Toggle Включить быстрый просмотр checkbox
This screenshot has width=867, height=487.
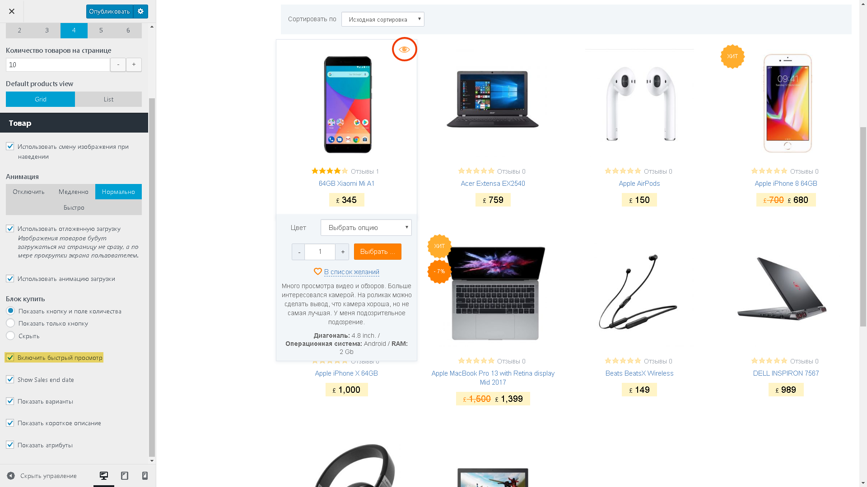click(x=10, y=358)
